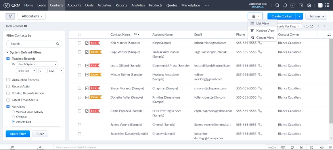This screenshot has width=333, height=150.
Task: Open the global search icon in header
Action: point(277,5)
